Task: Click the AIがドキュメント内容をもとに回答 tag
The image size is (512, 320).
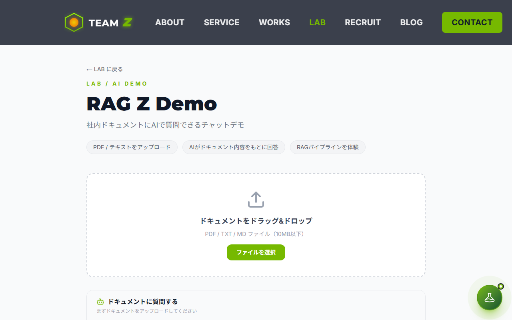Action: point(234,147)
